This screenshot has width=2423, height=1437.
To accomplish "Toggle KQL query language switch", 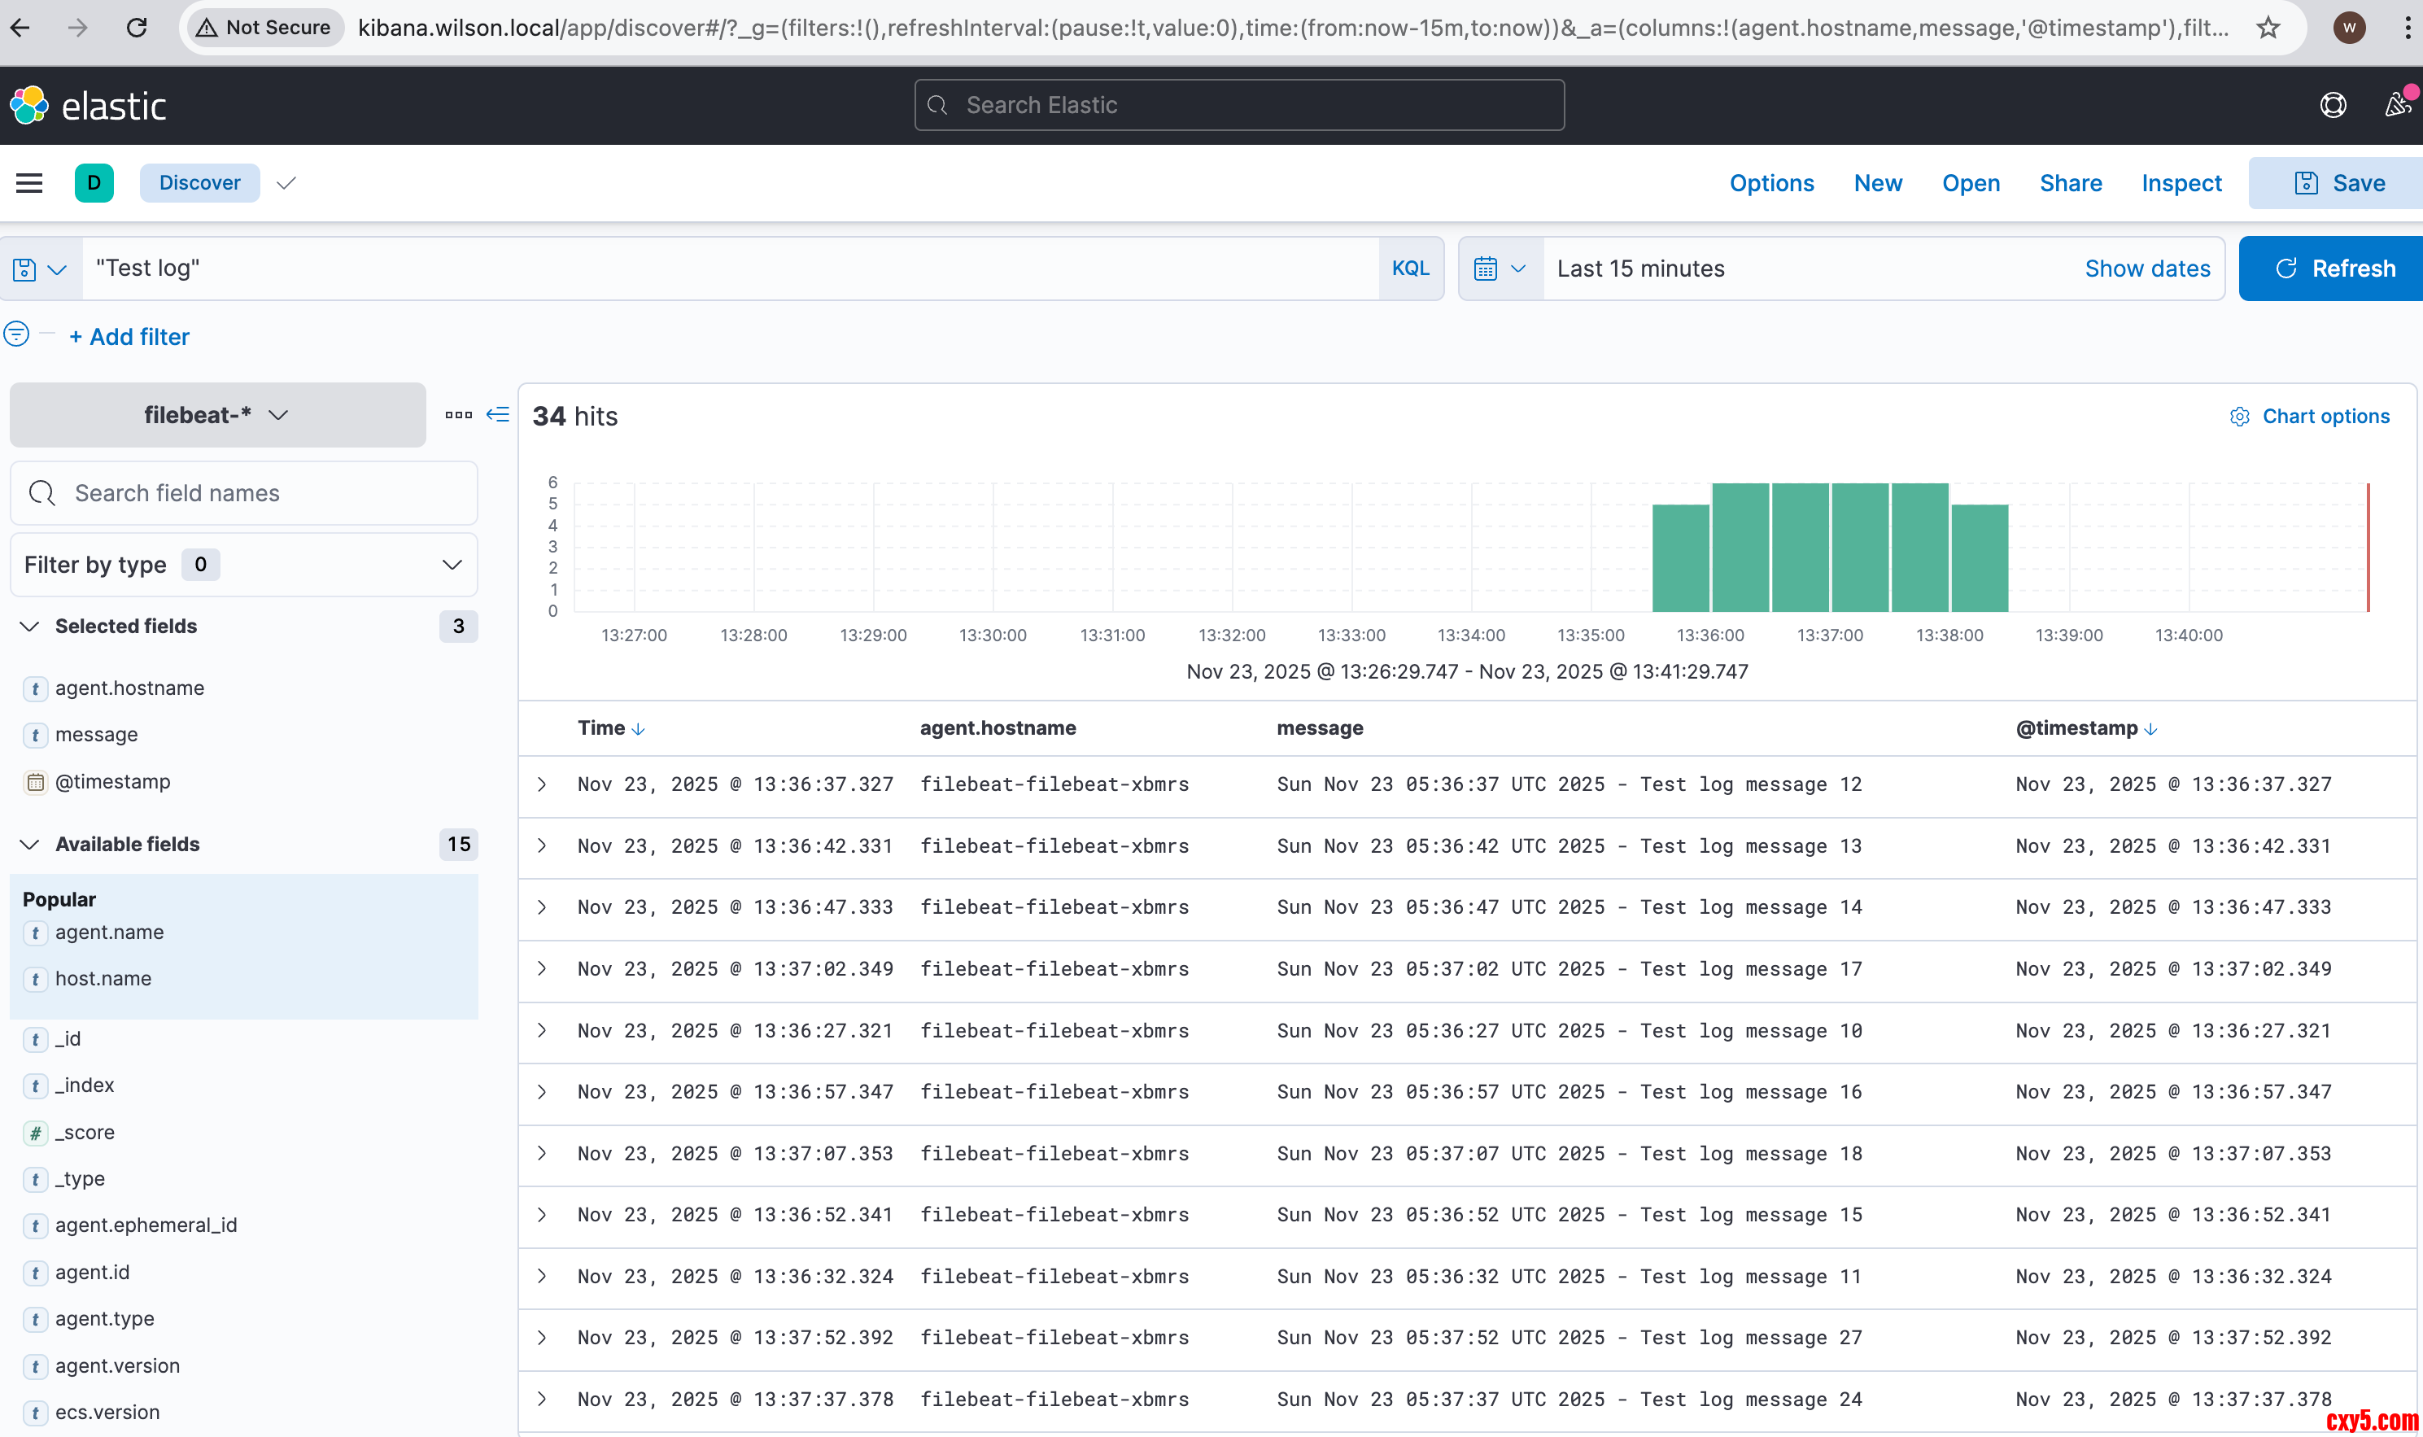I will click(x=1409, y=269).
